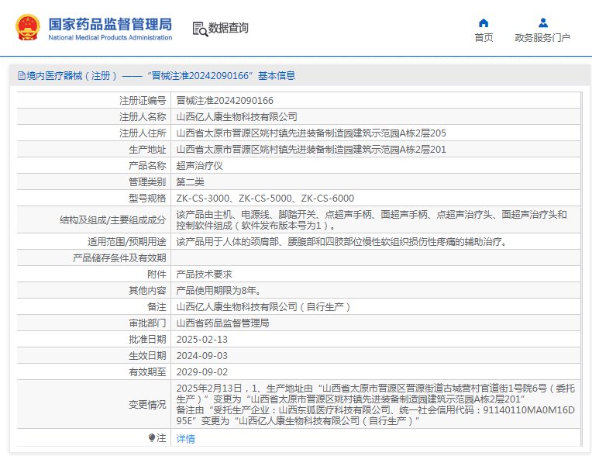Click the 管理类别 row label

point(147,181)
